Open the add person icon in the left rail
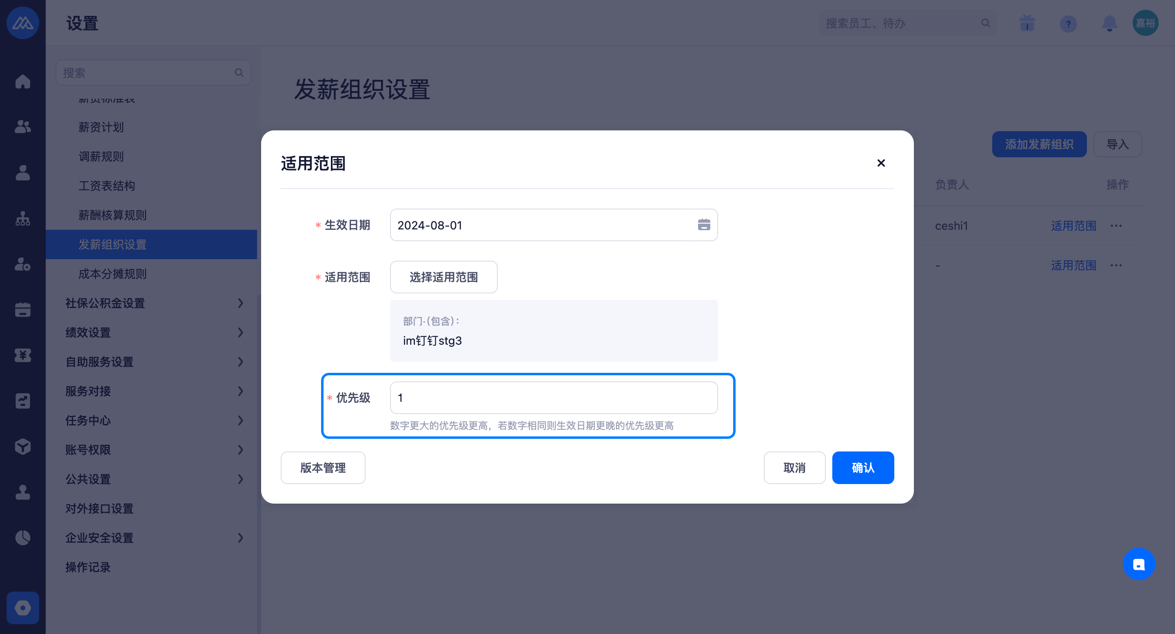1175x634 pixels. pyautogui.click(x=23, y=264)
